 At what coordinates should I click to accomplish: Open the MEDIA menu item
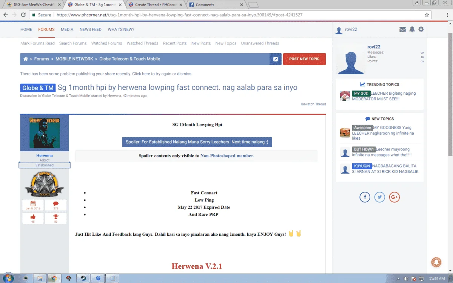pos(67,29)
